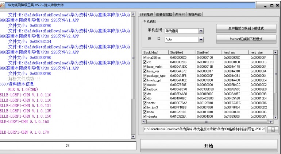
Task: Click the partition table vertical scrollbar thumb
Action: click(x=276, y=74)
